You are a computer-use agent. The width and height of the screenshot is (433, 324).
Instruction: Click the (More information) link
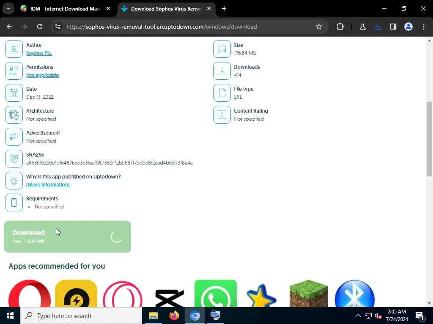click(x=48, y=185)
